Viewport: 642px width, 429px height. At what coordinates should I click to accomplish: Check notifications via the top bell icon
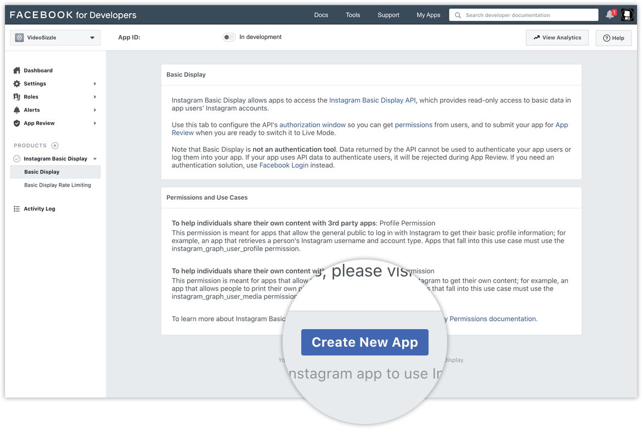610,14
